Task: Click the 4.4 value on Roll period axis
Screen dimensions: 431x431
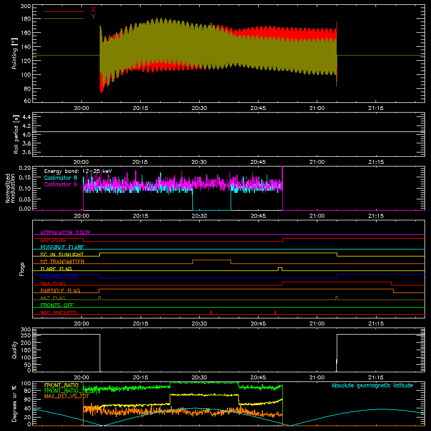Action: (26, 117)
